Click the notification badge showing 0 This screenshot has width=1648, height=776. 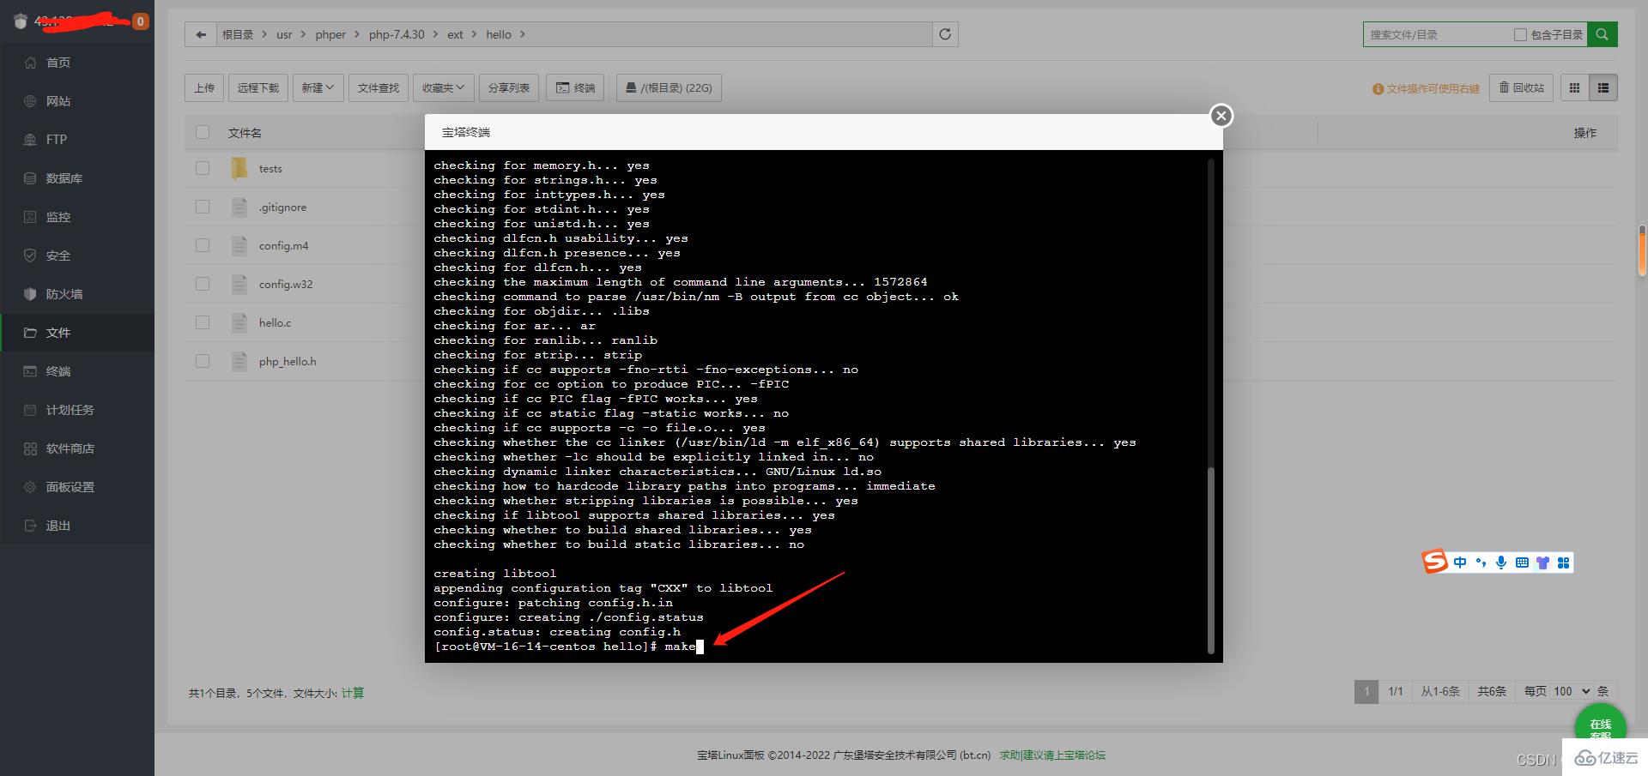pos(140,21)
